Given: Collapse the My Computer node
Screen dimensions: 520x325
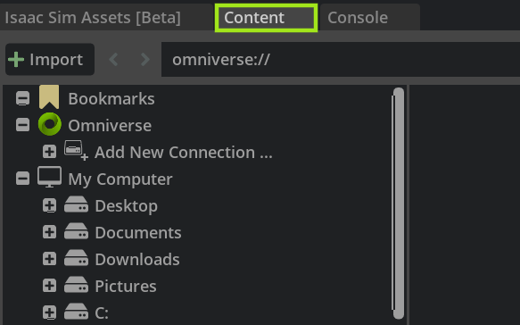Looking at the screenshot, I should point(22,179).
